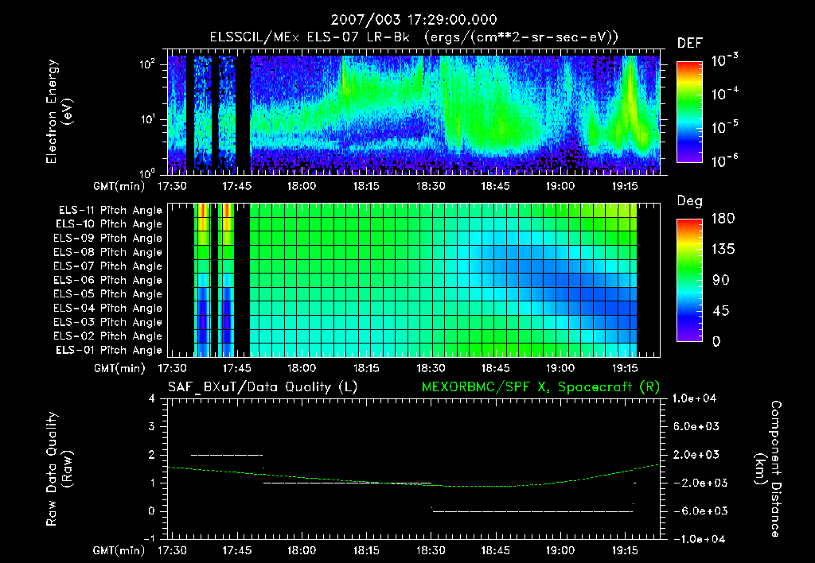Click the data quality line segment at level 0
The height and width of the screenshot is (563, 815).
pos(532,511)
